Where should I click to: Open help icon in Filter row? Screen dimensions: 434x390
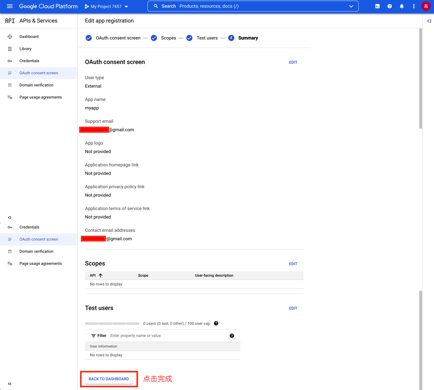pos(232,336)
